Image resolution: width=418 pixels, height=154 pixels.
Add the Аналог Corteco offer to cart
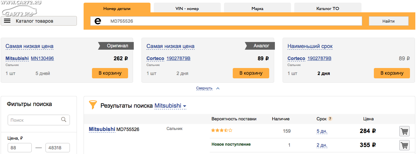[251, 73]
